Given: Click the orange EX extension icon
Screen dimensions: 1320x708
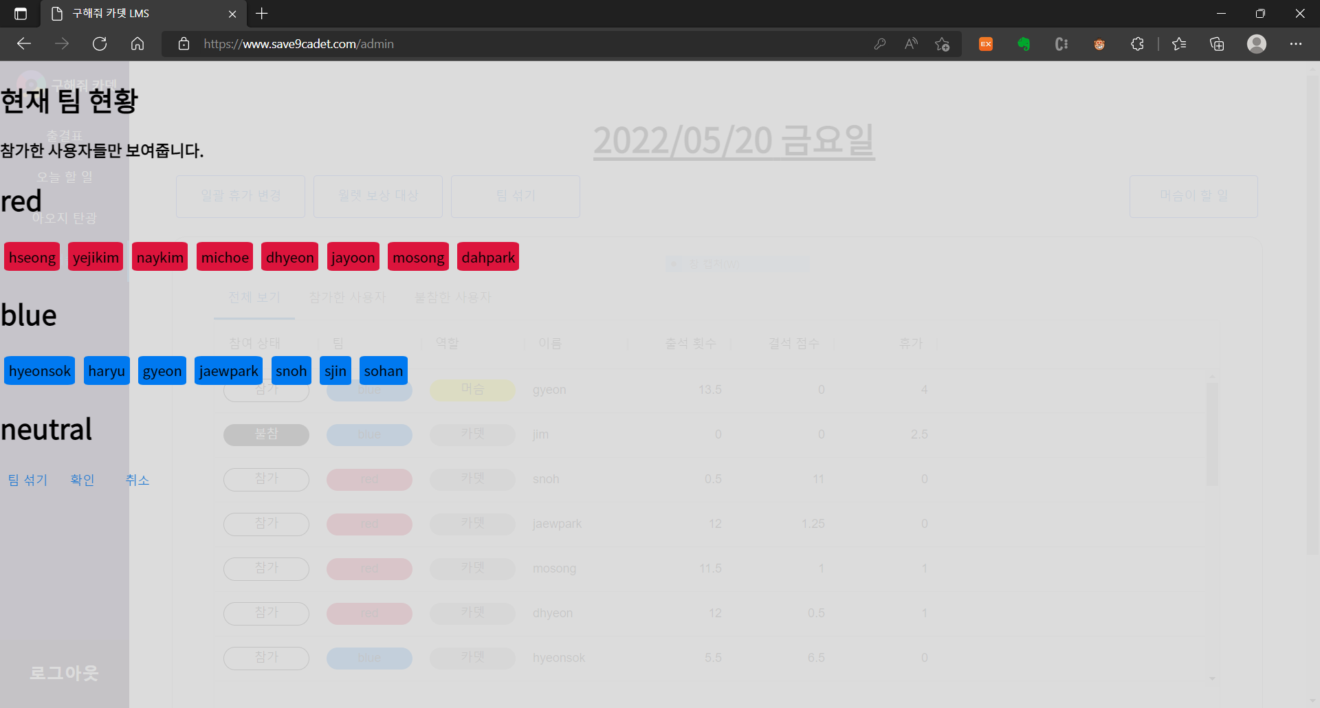Looking at the screenshot, I should coord(985,43).
